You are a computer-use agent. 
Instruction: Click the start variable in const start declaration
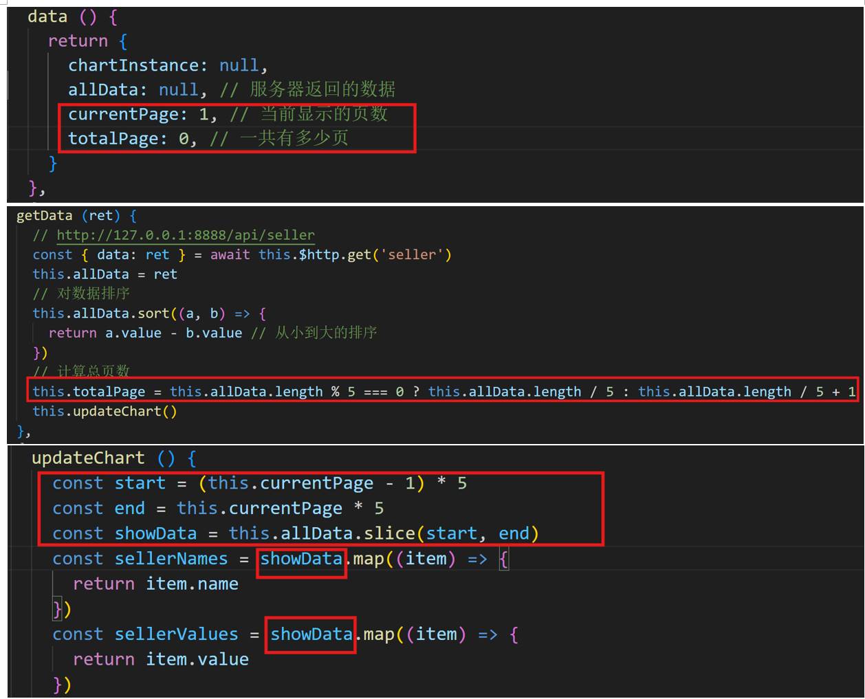140,483
